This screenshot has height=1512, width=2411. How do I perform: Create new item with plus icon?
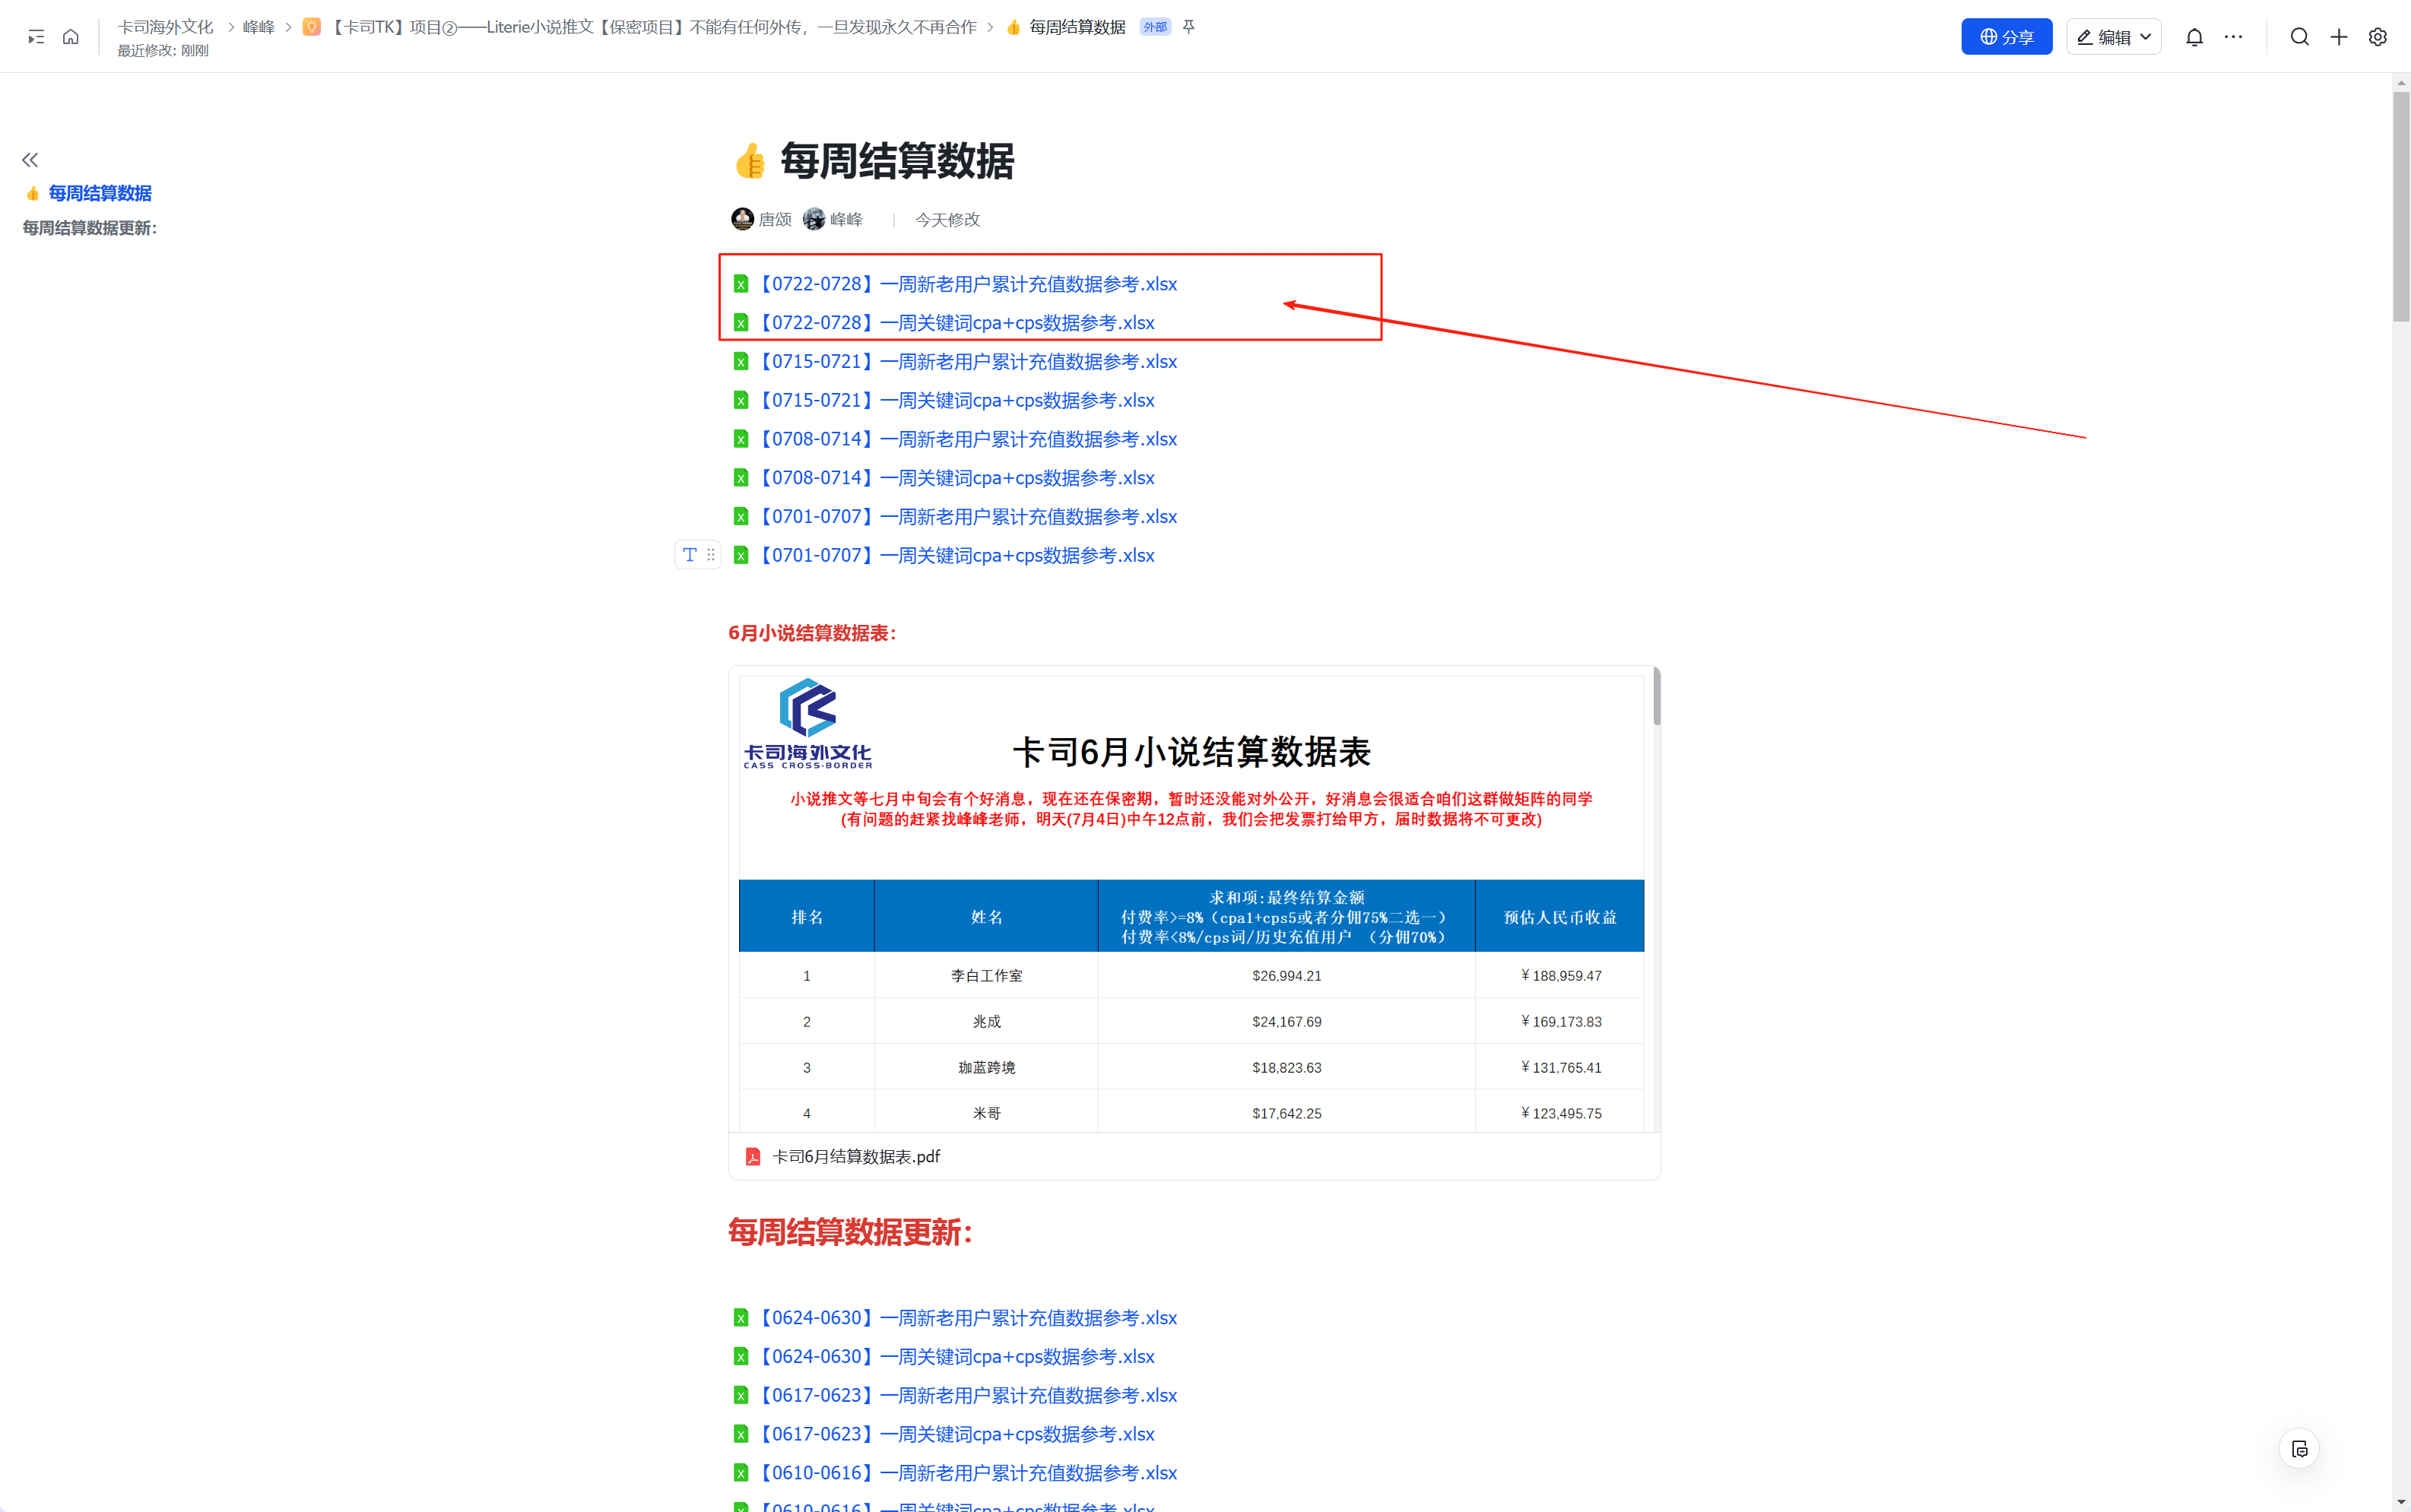[x=2339, y=37]
